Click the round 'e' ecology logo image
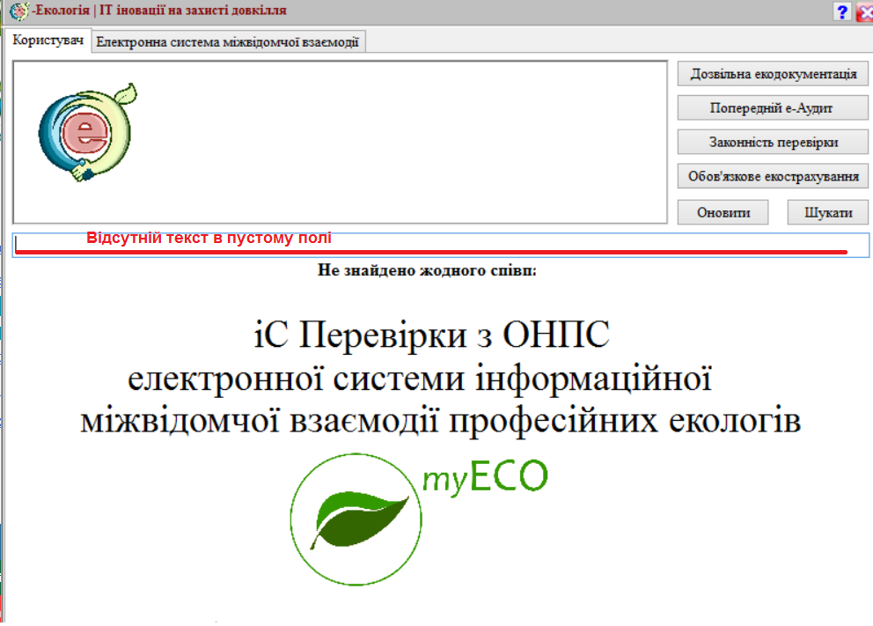This screenshot has width=873, height=626. pos(87,133)
